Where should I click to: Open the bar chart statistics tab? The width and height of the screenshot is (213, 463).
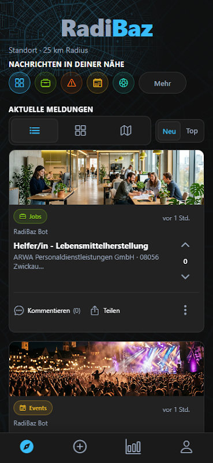coord(133,446)
